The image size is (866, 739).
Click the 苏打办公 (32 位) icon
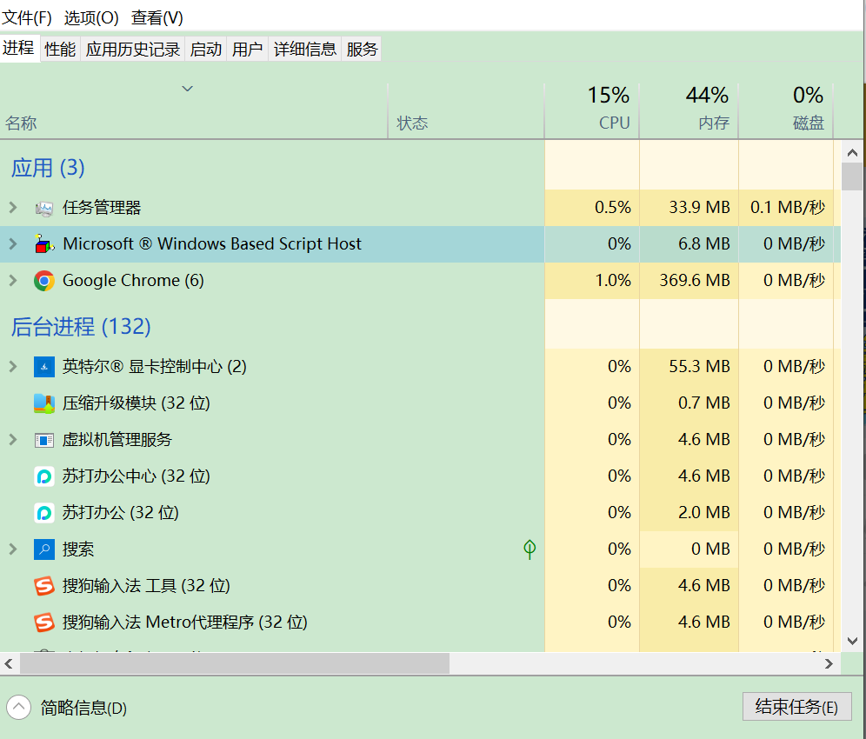tap(44, 513)
